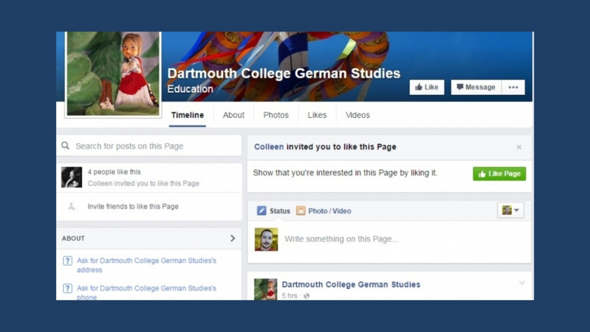The image size is (590, 332).
Task: Click the green Like Page button
Action: 499,174
